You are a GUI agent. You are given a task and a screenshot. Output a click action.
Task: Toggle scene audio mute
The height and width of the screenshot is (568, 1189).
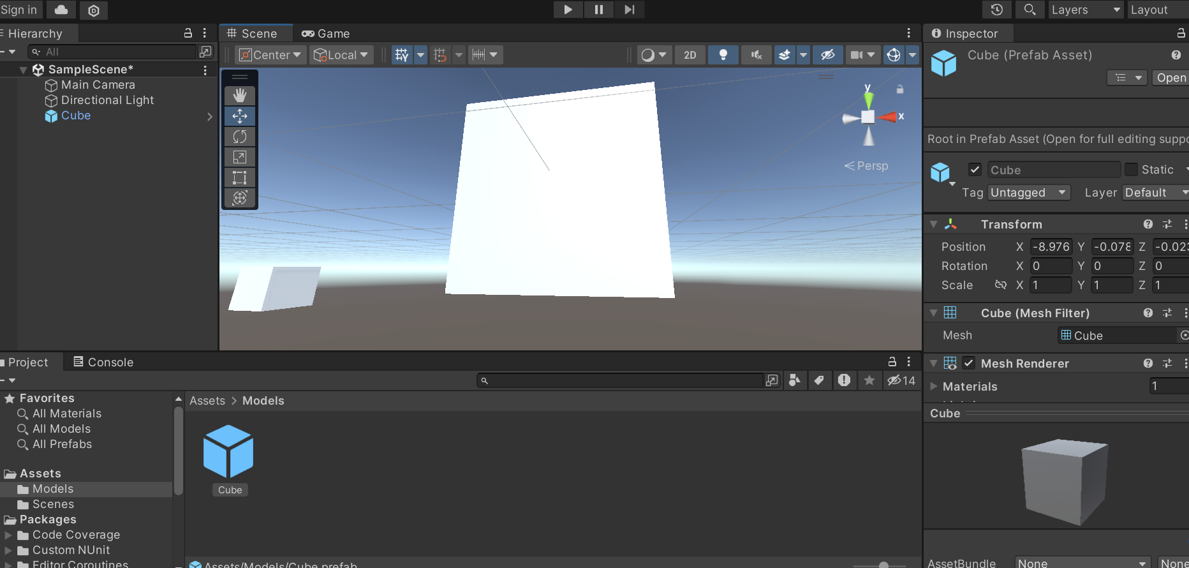click(x=757, y=55)
